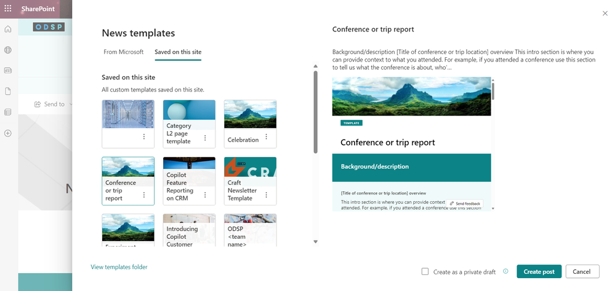Open the SharePoint app launcher waffle icon

tap(8, 9)
